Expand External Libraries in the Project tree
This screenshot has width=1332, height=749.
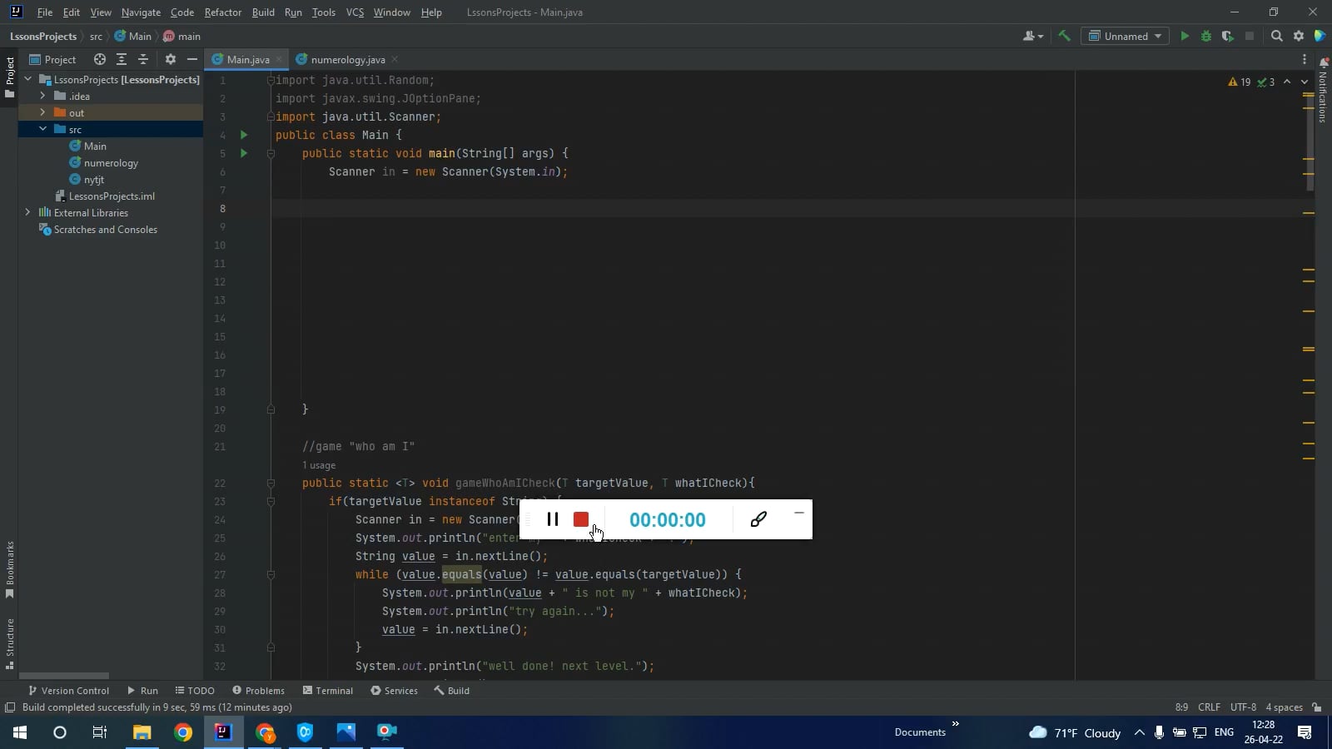27,212
